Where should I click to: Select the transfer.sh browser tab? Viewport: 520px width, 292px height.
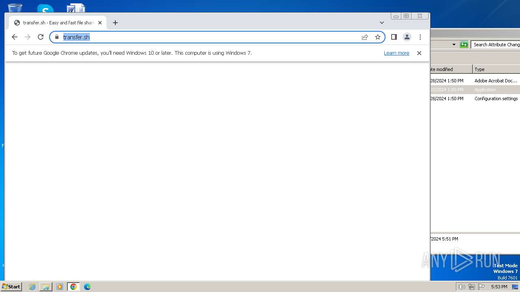point(58,23)
